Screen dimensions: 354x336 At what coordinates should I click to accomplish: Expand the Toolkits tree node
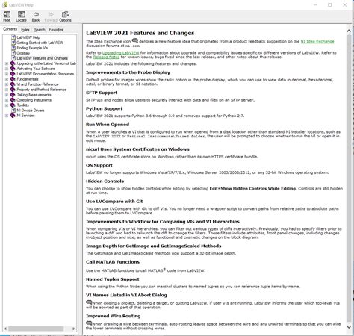(7, 105)
